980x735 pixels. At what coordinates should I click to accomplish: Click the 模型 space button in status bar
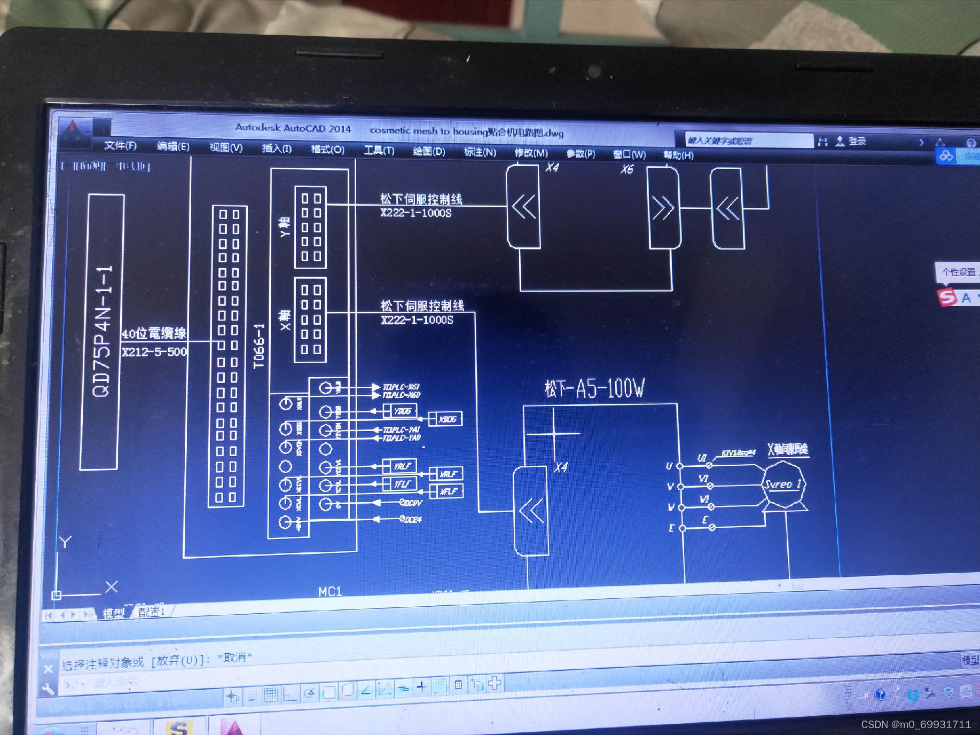[970, 660]
